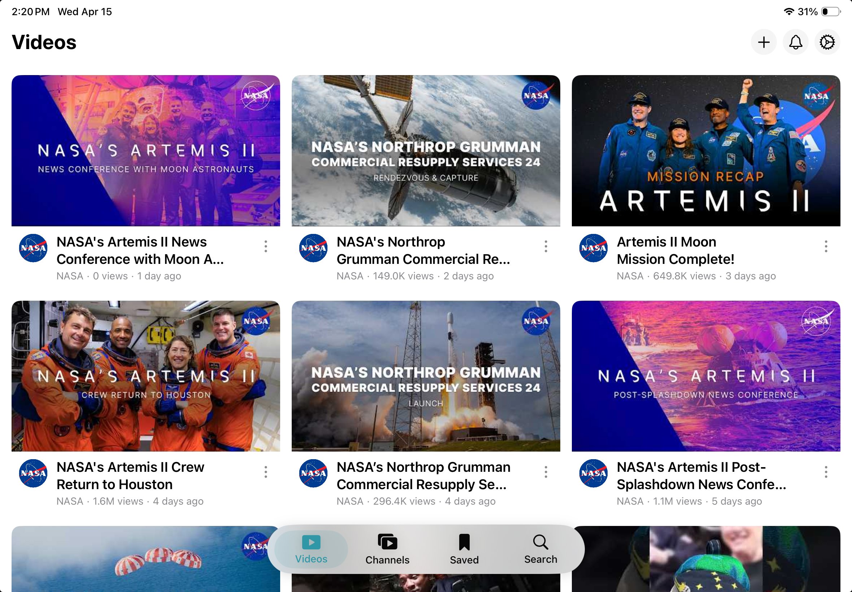Screen dimensions: 852x592
Task: Tap NASA avatar beside Commercial Resupply Se... title
Action: tap(313, 473)
